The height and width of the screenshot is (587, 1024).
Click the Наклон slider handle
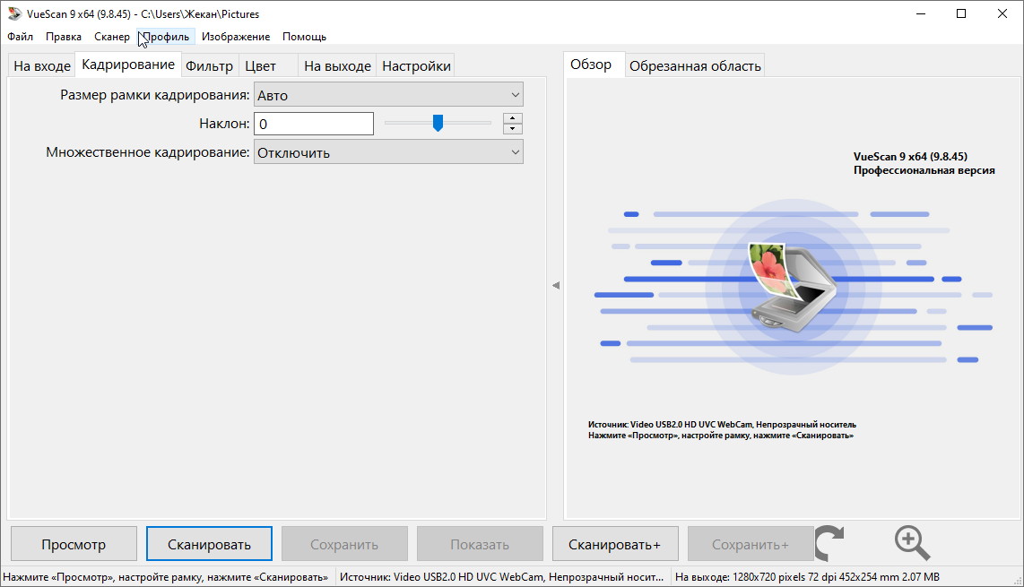point(438,123)
